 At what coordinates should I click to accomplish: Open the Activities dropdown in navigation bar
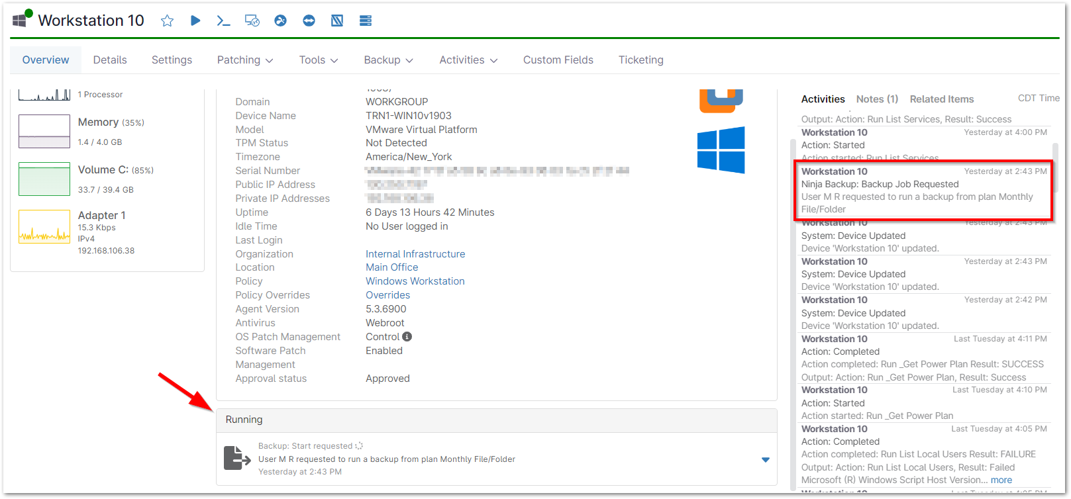(x=468, y=60)
